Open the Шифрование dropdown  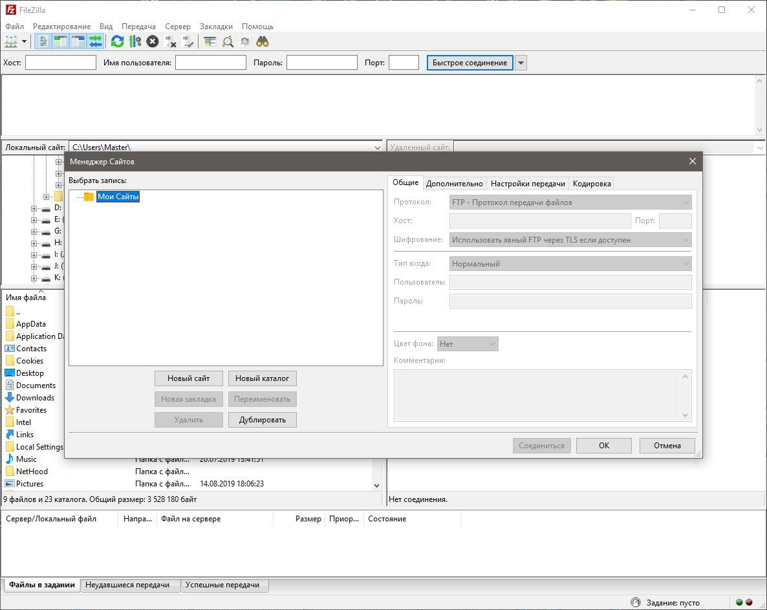570,240
